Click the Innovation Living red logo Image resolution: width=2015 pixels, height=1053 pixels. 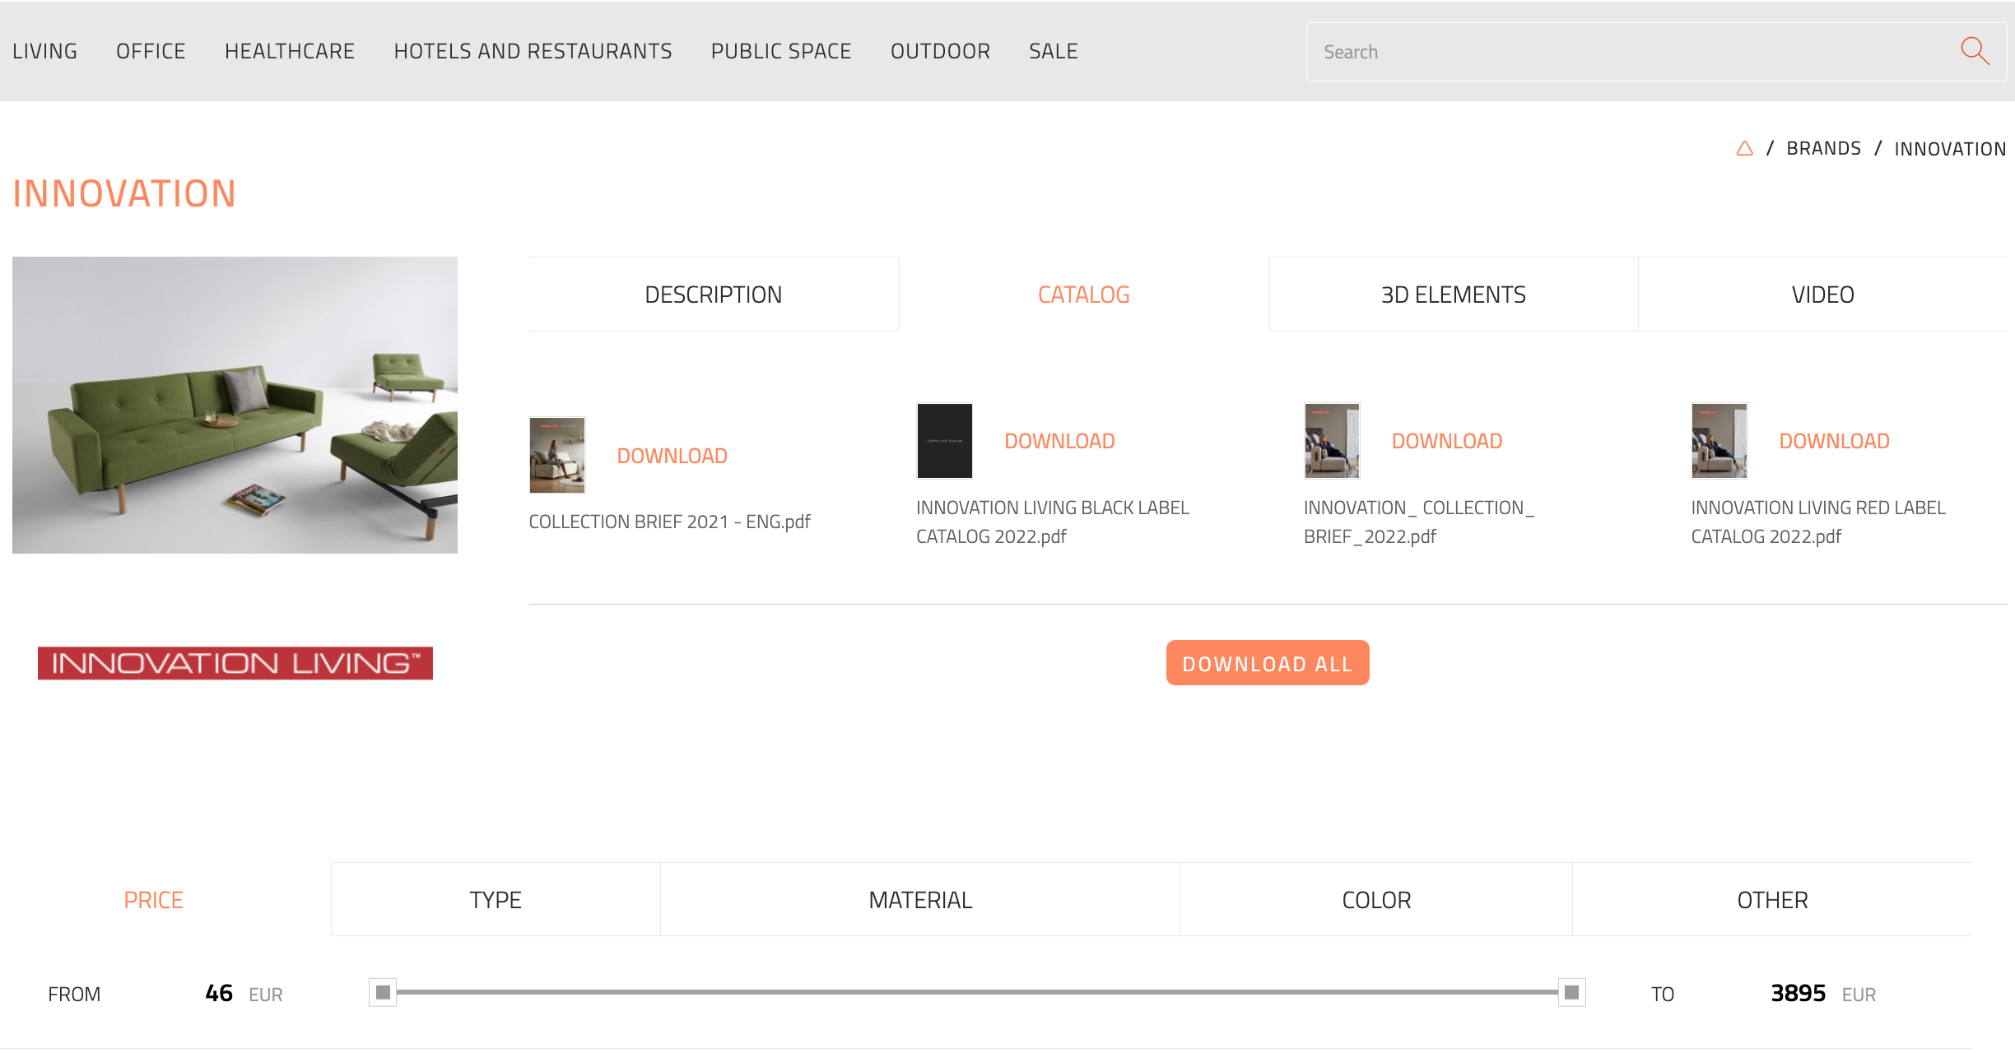[x=235, y=663]
